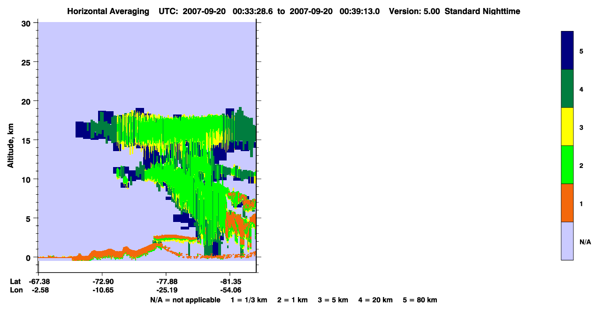
Task: Click the altitude tick label 30
Action: [26, 23]
